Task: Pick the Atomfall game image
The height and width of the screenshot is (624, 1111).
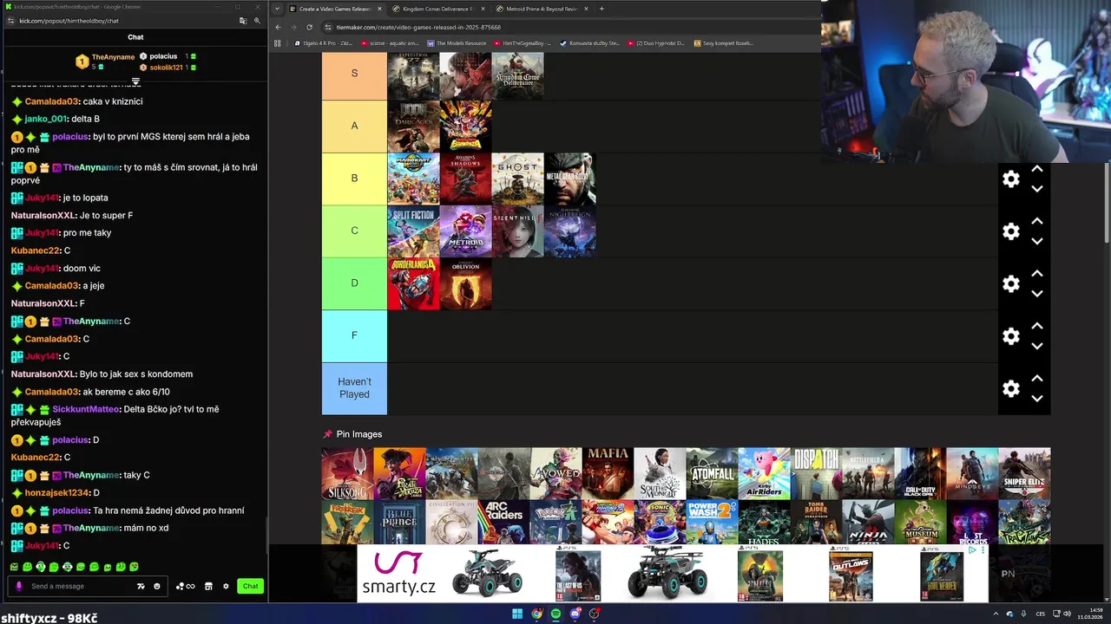Action: pyautogui.click(x=712, y=473)
